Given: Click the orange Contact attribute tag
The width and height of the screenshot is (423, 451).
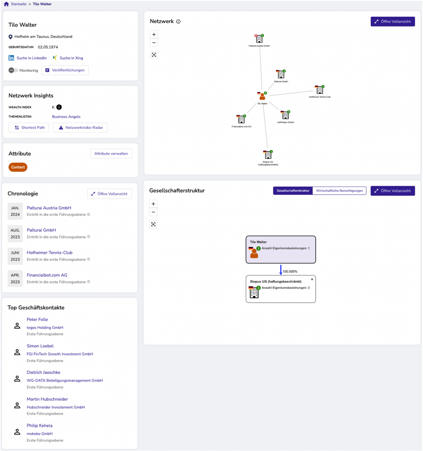Looking at the screenshot, I should 18,167.
